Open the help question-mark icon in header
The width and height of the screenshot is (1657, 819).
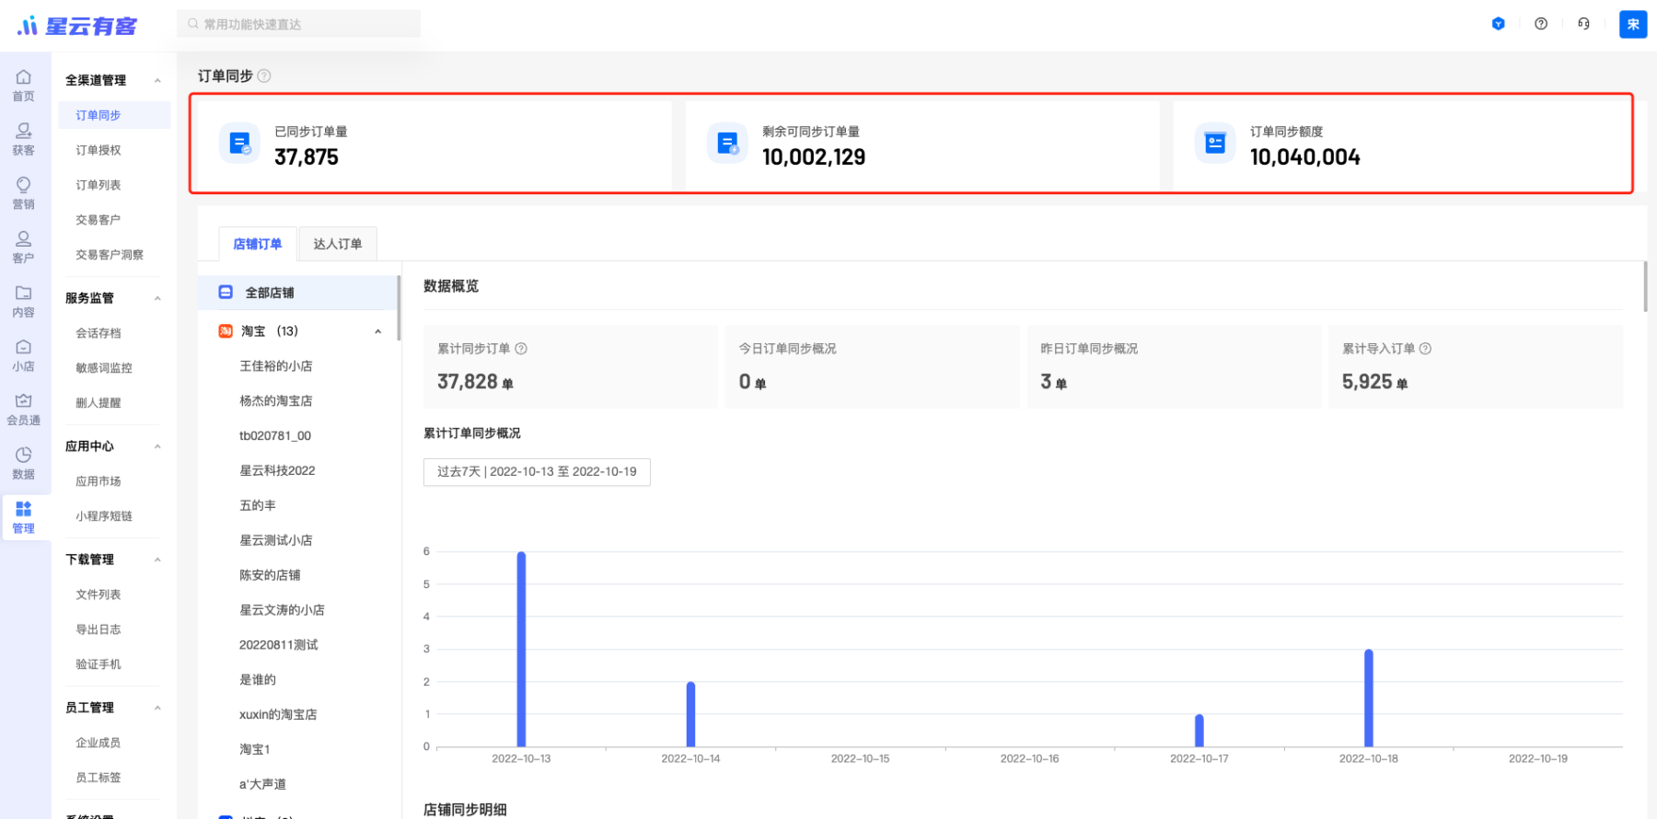(x=1541, y=24)
